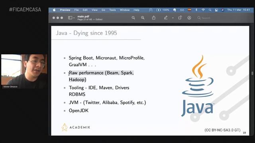255x143 pixels.
Task: Click the glasses menu bar icon
Action: pos(182,10)
